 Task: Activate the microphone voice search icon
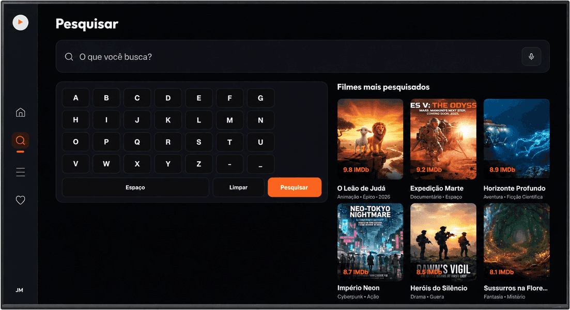pyautogui.click(x=531, y=57)
